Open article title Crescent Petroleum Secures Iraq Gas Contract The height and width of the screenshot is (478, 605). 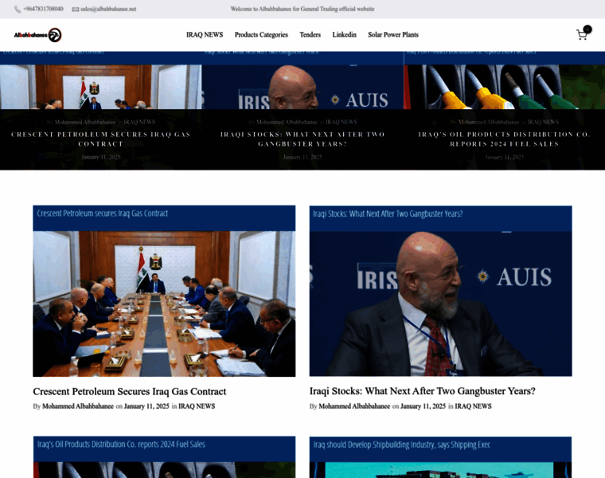coord(130,391)
